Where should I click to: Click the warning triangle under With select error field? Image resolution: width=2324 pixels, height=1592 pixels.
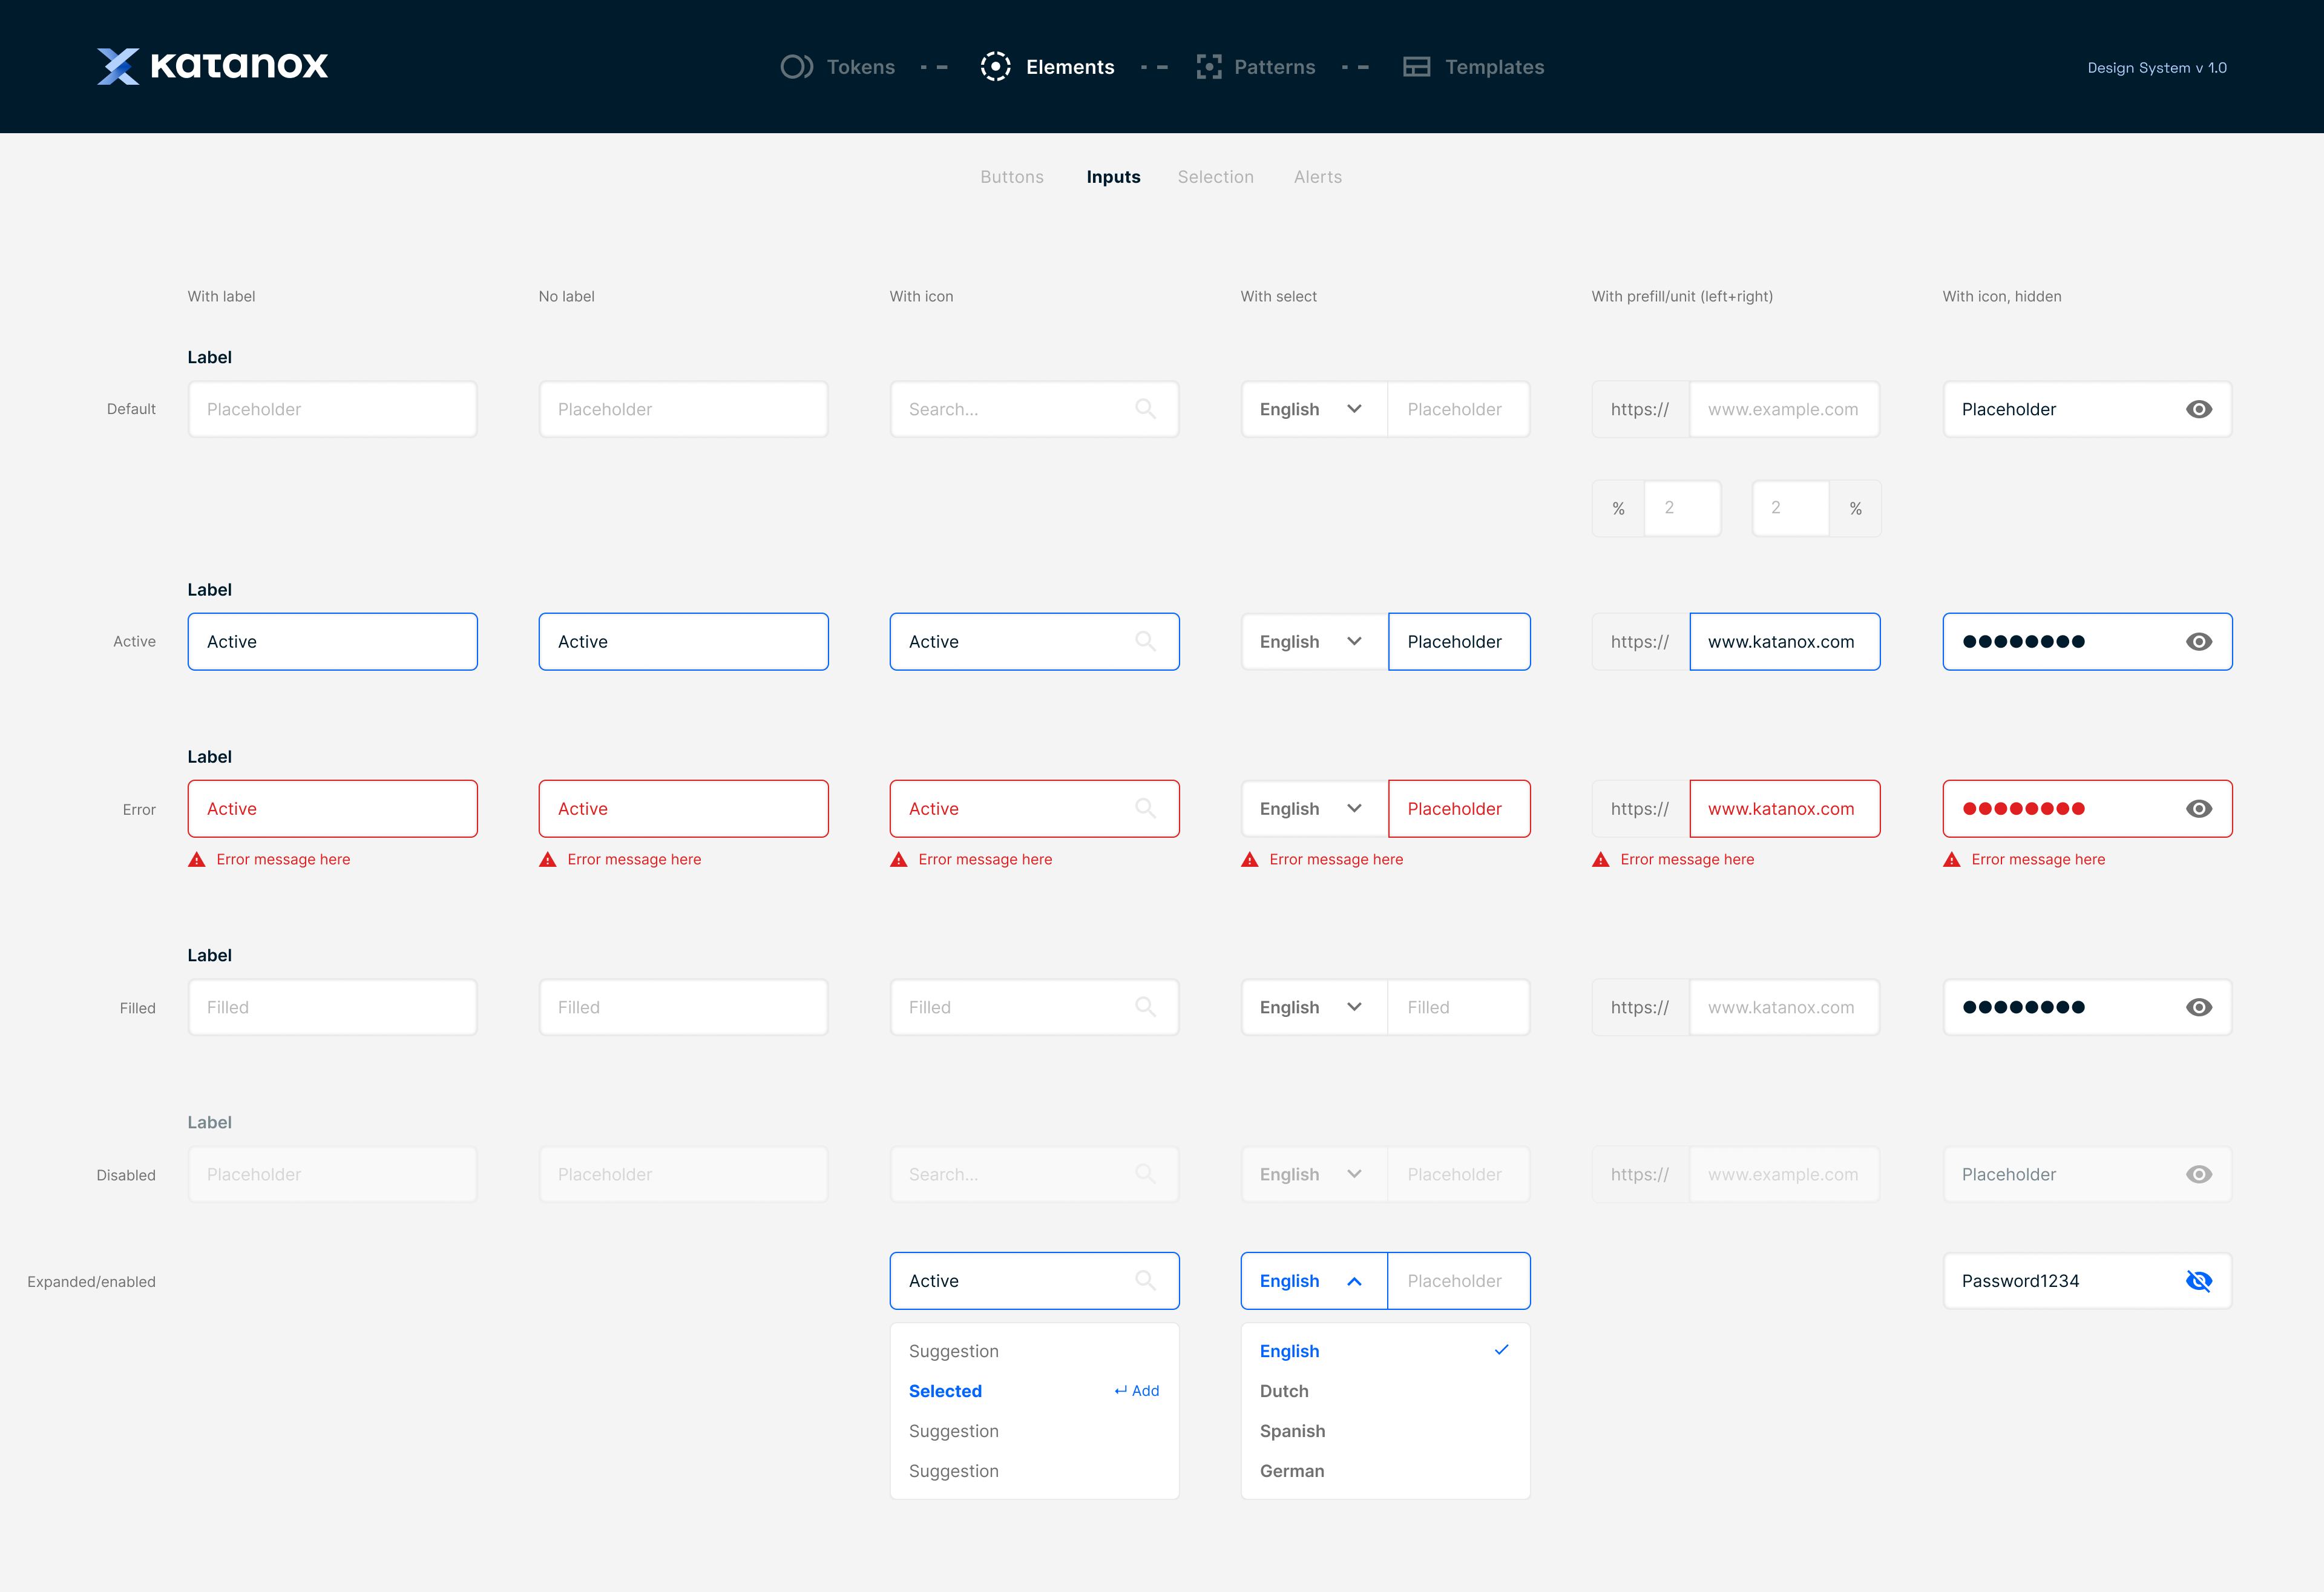pyautogui.click(x=1250, y=859)
